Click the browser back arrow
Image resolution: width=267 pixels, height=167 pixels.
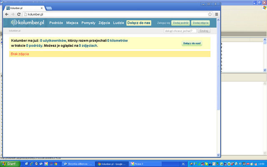point(7,14)
